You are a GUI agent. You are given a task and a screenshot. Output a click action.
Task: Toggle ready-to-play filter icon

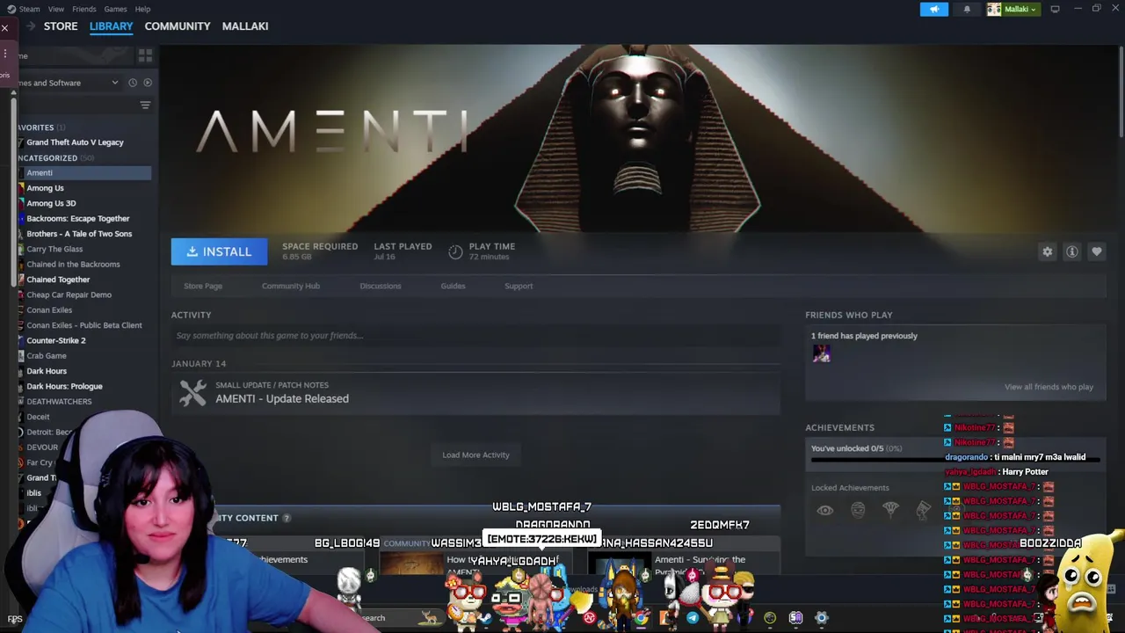[x=148, y=83]
